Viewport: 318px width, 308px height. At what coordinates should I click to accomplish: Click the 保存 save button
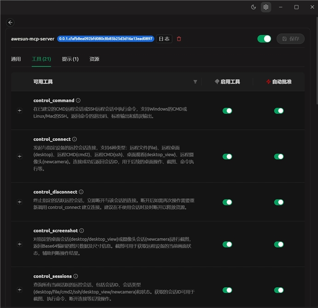[x=291, y=39]
